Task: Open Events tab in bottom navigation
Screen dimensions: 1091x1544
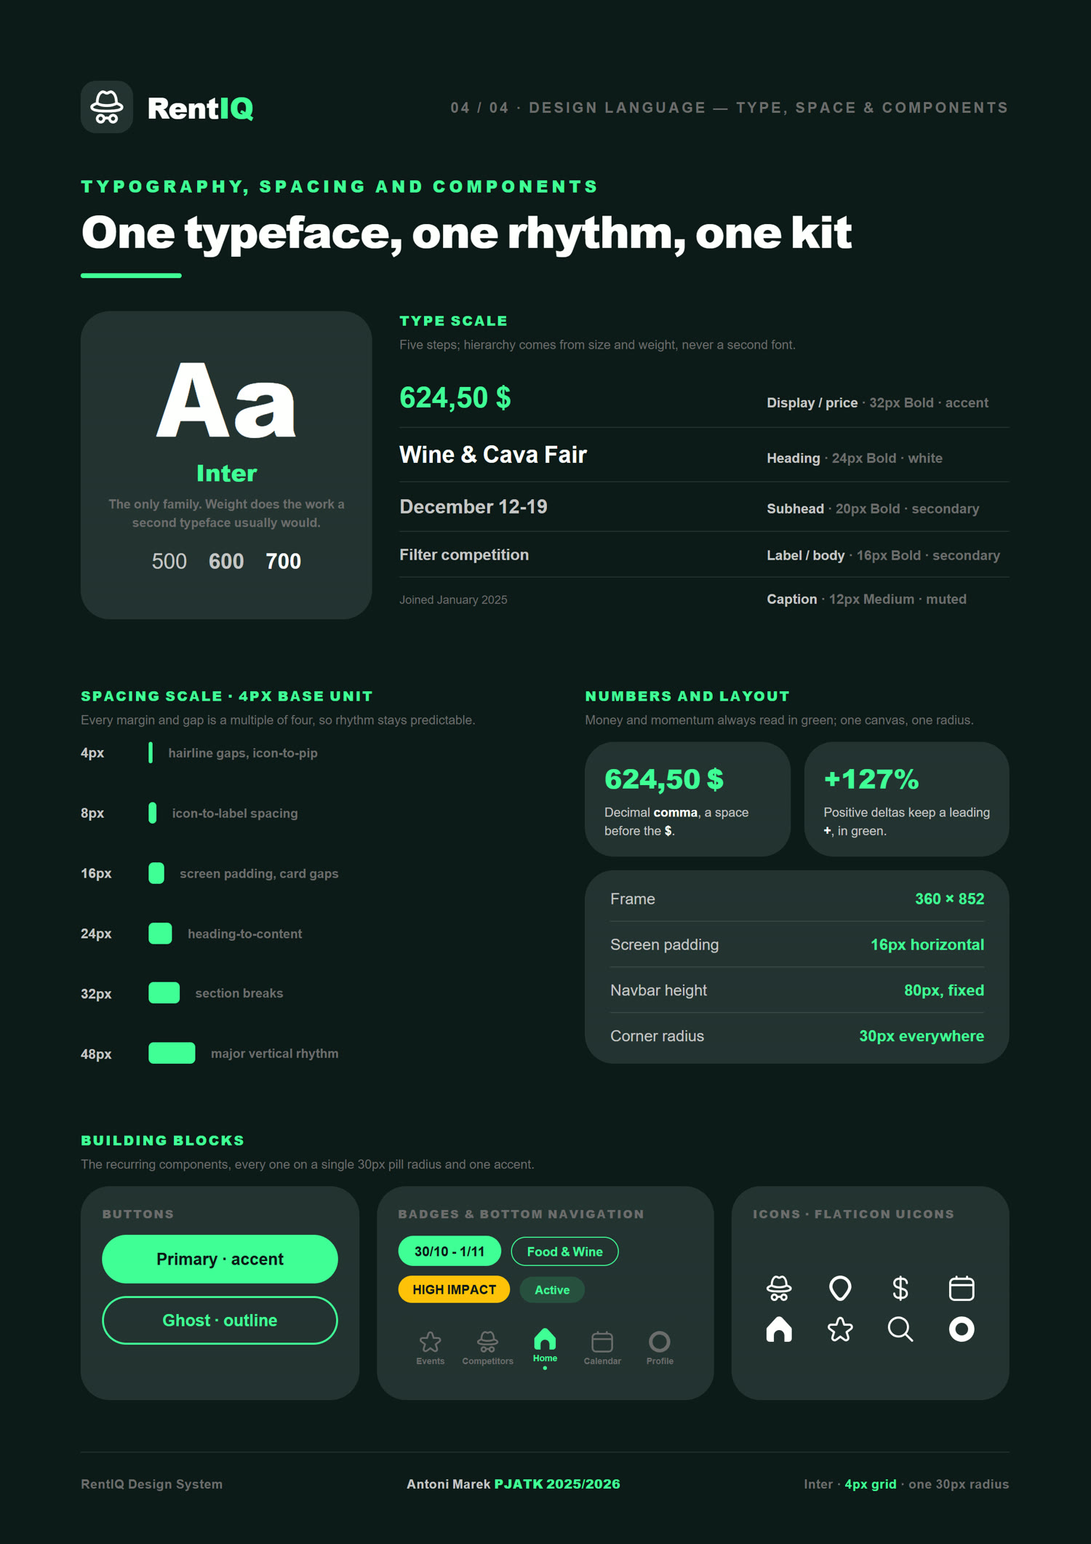Action: coord(431,1348)
